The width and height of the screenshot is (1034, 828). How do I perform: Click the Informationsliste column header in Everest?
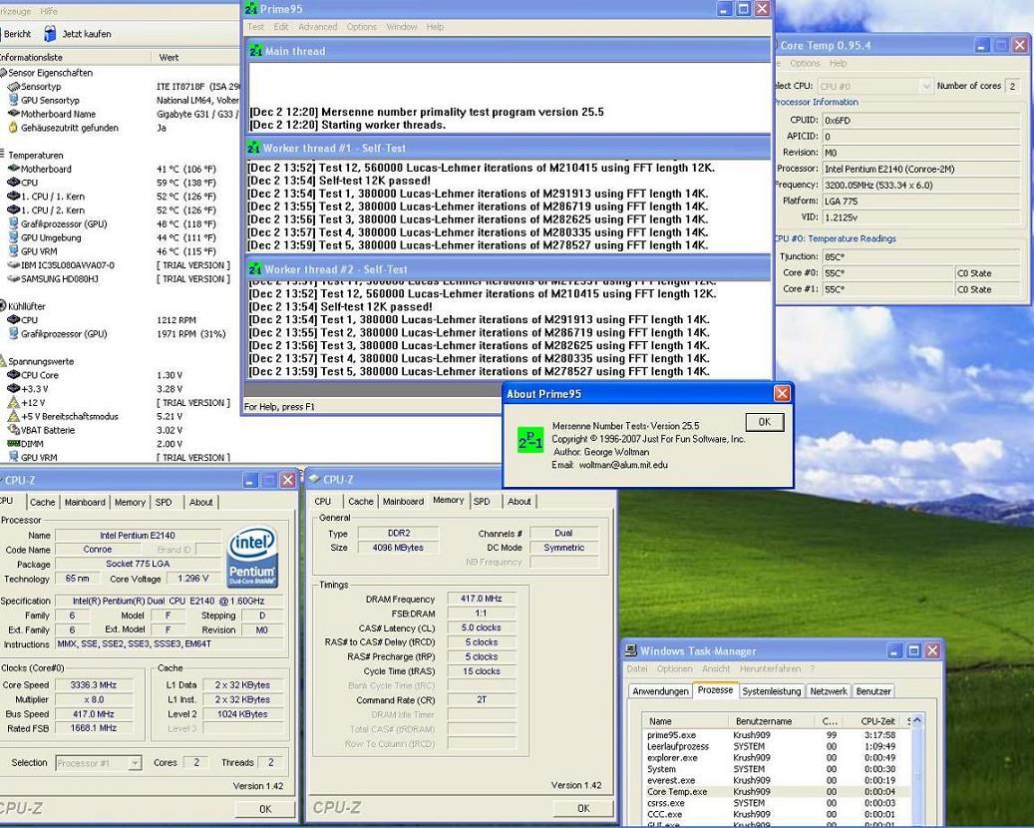(x=75, y=58)
